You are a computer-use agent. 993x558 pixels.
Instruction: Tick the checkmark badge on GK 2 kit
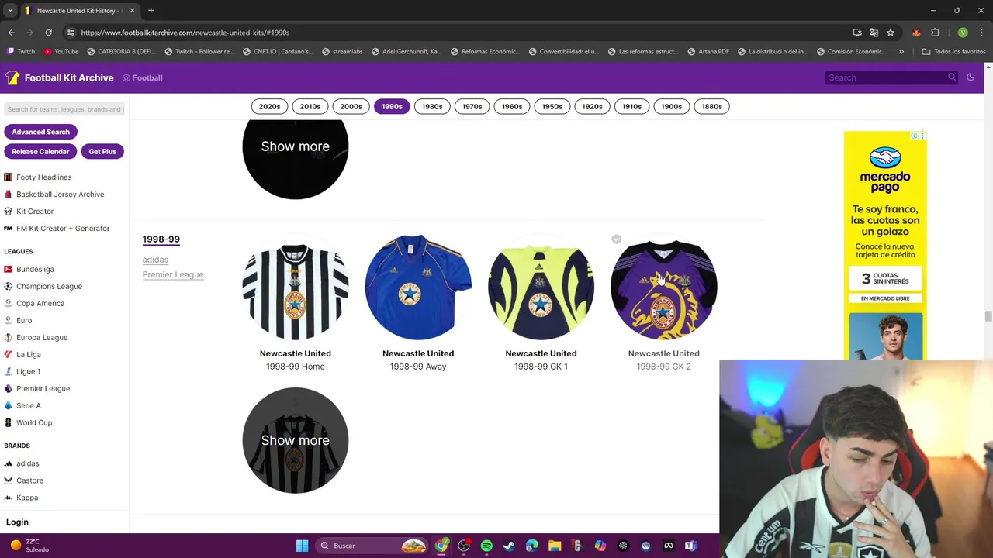point(616,239)
